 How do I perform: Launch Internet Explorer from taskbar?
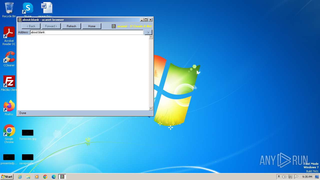pyautogui.click(x=20, y=177)
